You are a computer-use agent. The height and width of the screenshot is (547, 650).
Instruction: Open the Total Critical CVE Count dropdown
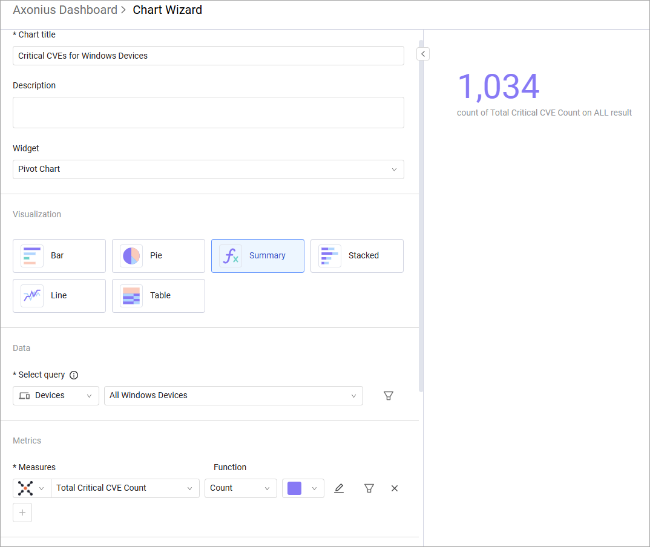tap(125, 488)
